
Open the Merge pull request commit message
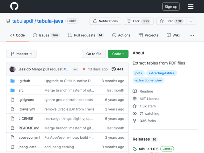pos(47,69)
